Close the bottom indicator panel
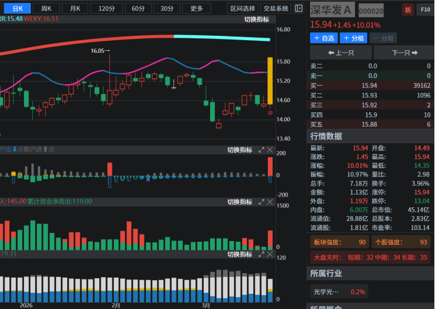This screenshot has width=435, height=309. point(270,254)
